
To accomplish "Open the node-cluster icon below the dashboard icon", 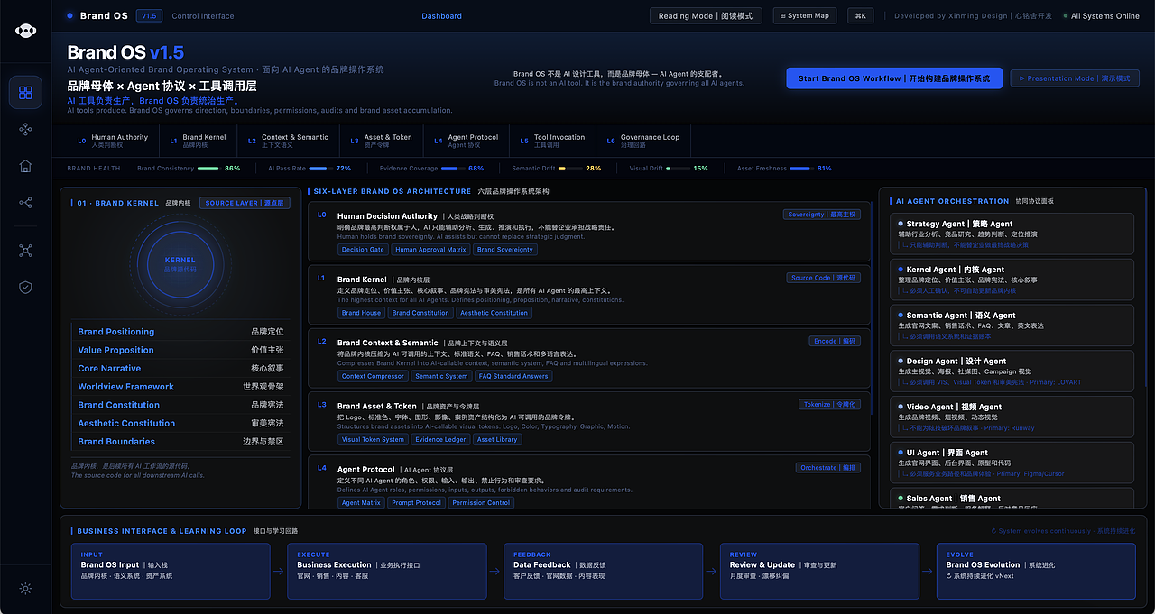I will tap(25, 130).
